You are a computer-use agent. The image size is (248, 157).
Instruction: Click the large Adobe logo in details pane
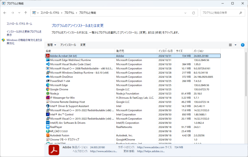54,150
